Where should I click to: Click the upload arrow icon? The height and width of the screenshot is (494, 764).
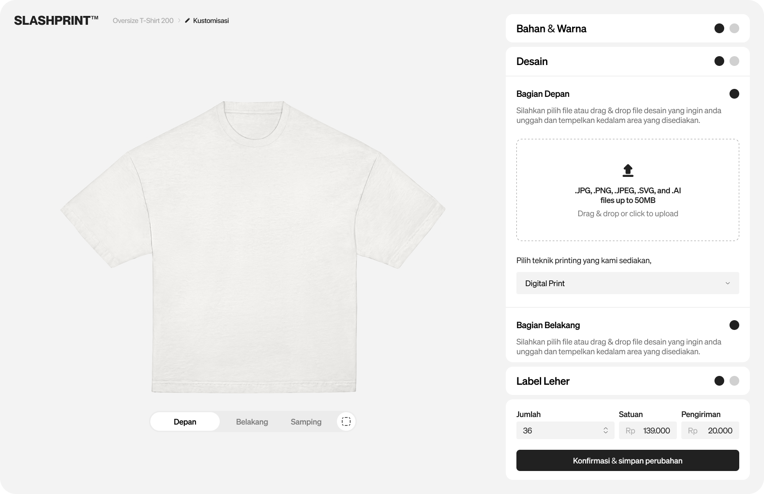(628, 170)
